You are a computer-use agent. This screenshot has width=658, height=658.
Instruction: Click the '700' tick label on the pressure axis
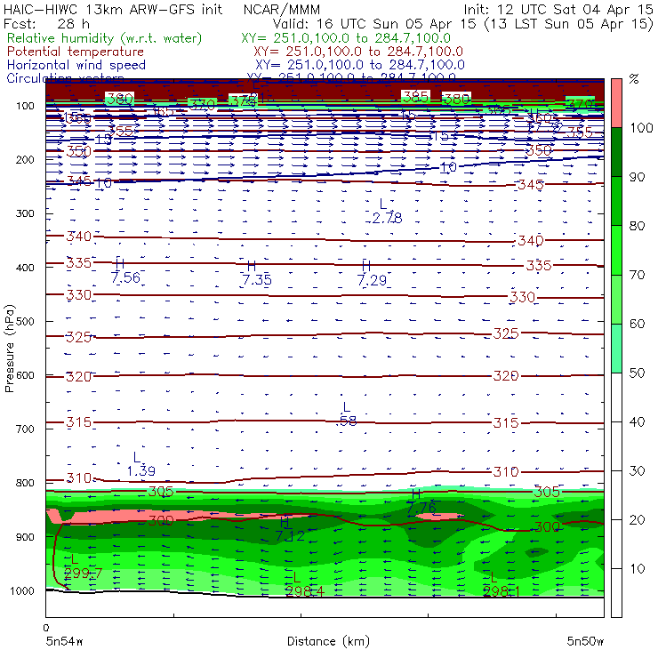25,429
